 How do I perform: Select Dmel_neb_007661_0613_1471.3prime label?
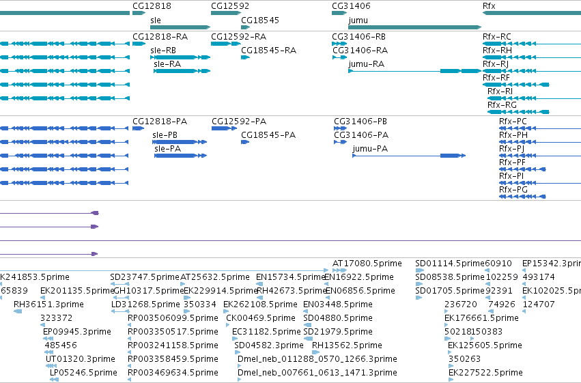[x=317, y=373]
